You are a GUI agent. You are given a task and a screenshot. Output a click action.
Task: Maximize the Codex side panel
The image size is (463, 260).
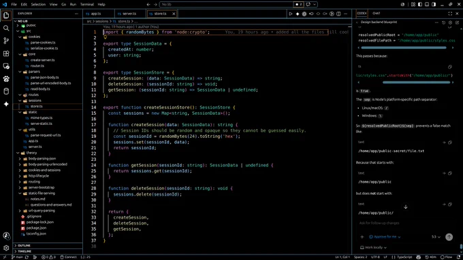(450, 14)
